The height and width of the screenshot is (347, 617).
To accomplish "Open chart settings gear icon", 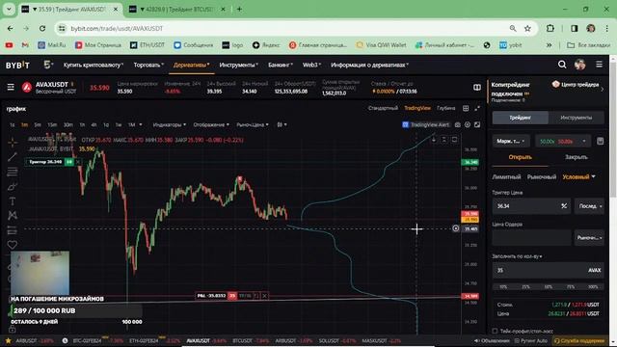I will point(468,124).
